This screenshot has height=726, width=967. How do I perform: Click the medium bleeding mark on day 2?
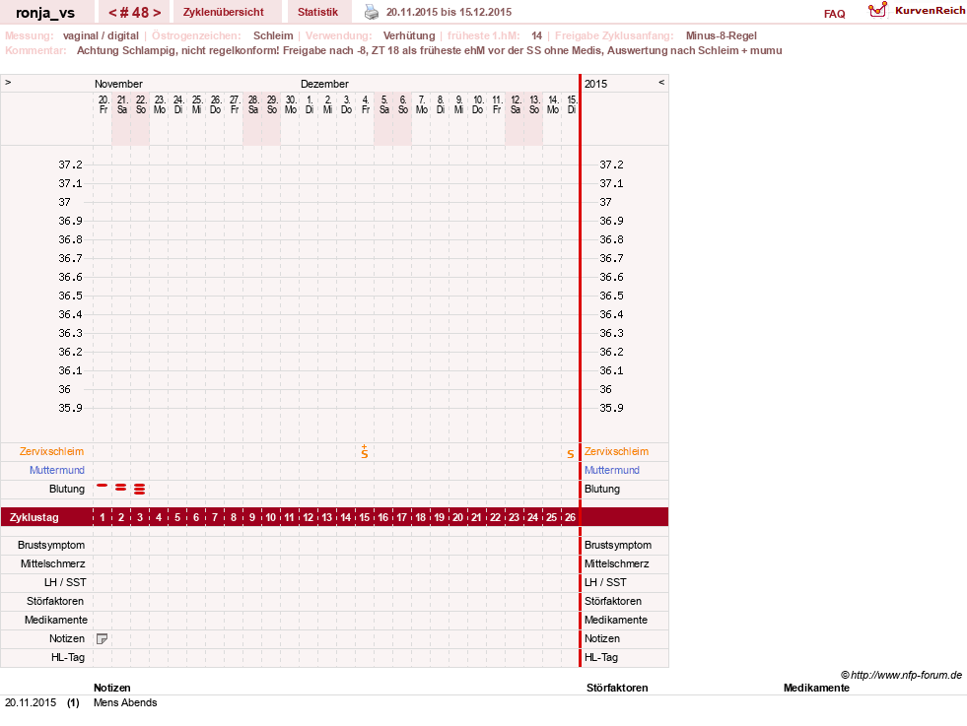coord(121,488)
